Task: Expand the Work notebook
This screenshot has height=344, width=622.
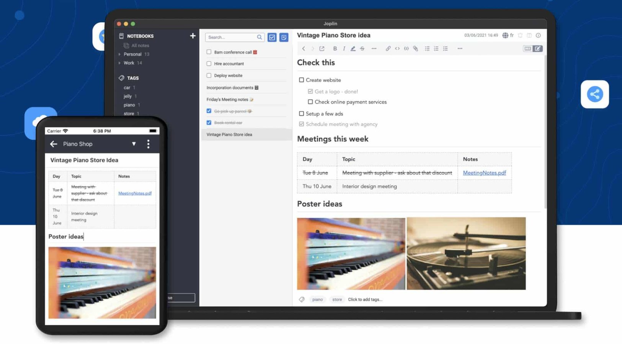Action: click(x=120, y=63)
